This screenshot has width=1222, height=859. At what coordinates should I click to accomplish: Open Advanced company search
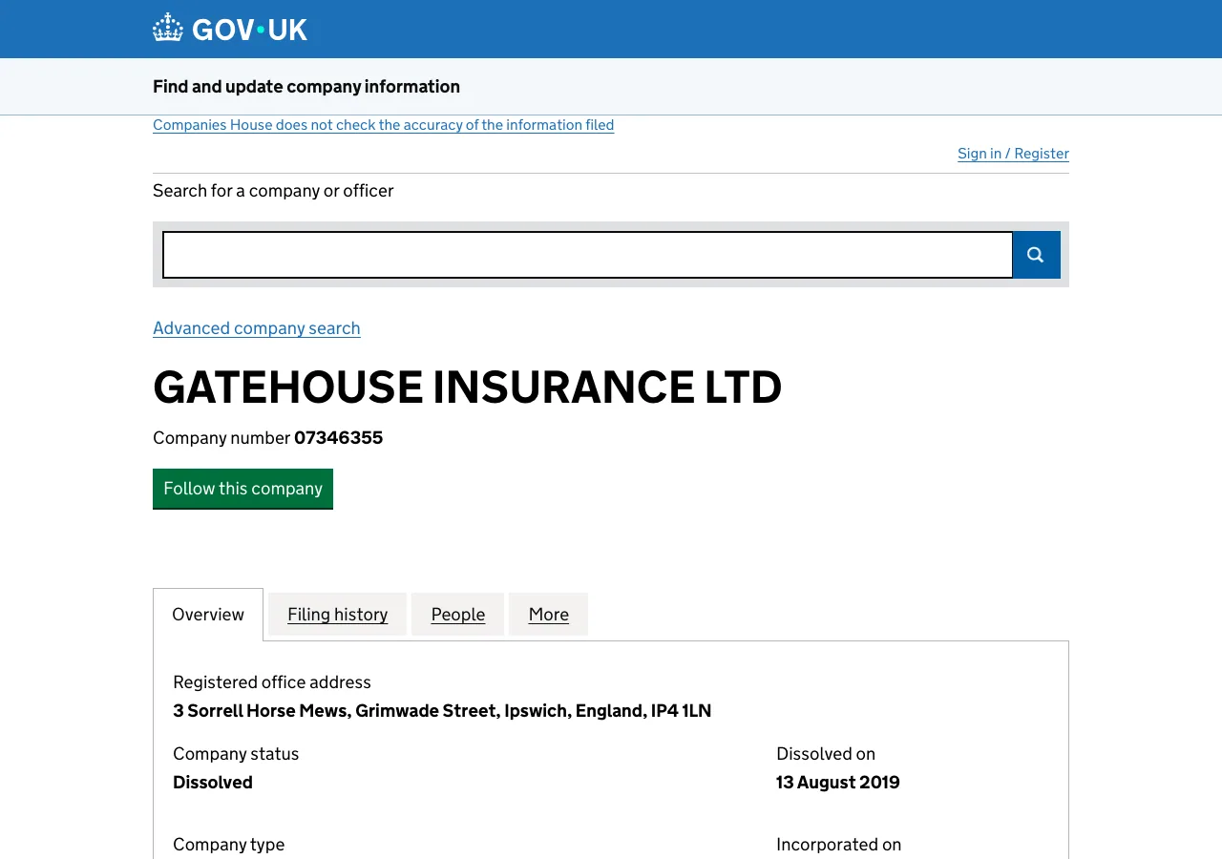[x=256, y=327]
